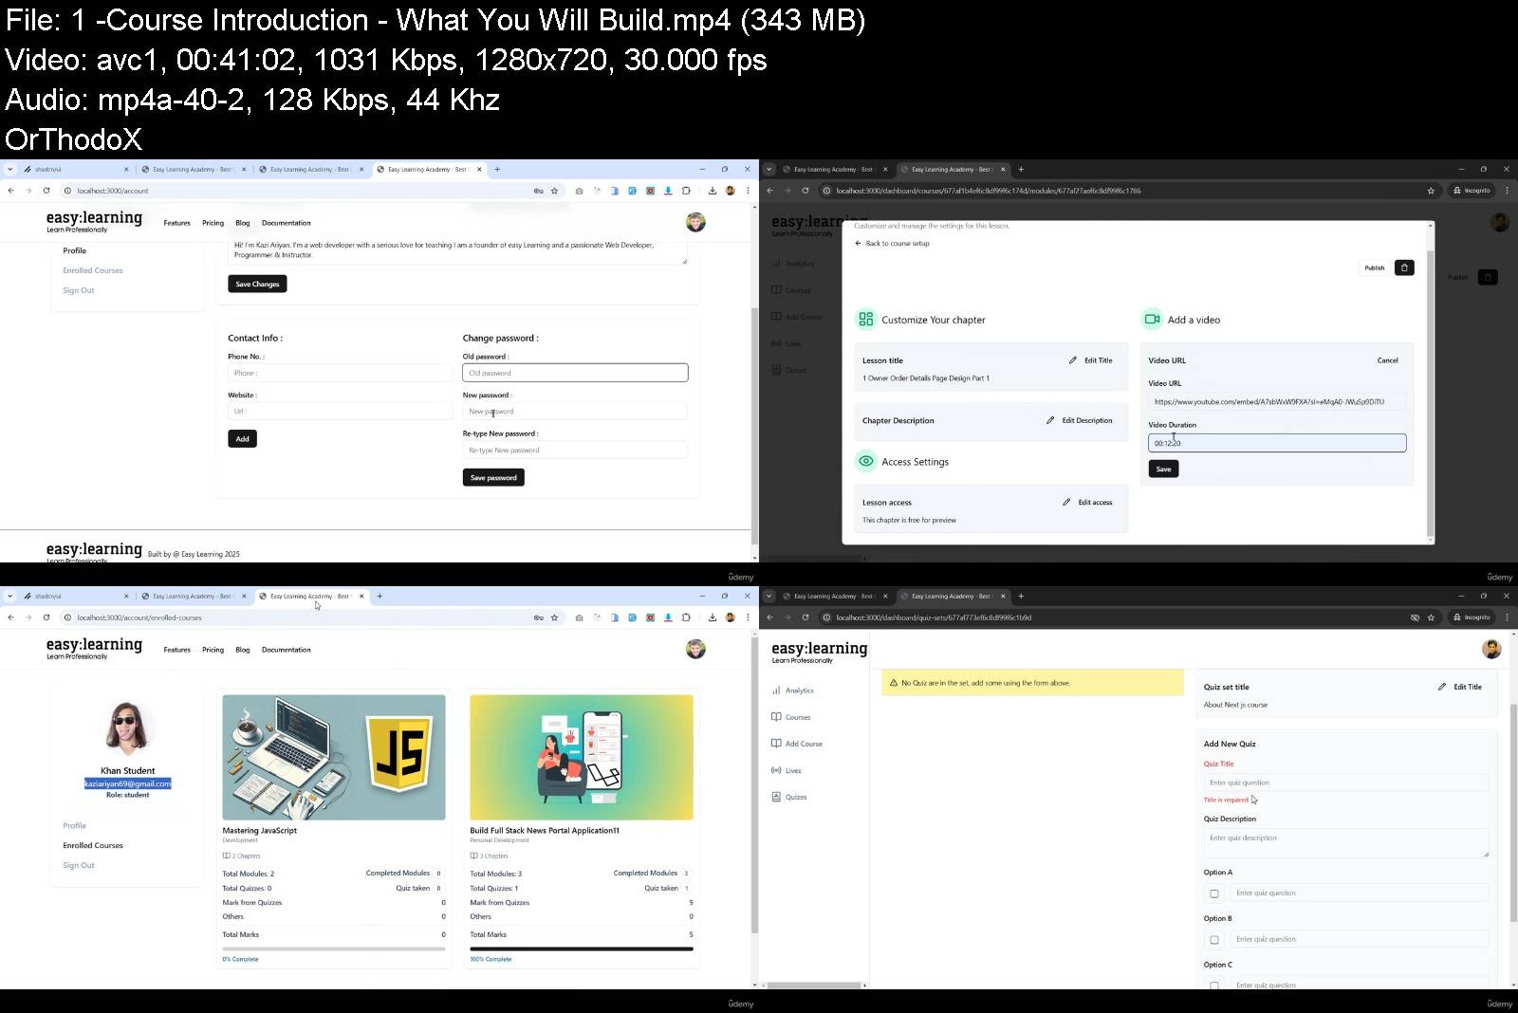The height and width of the screenshot is (1013, 1518).
Task: Click the lesson modal vertical scrollbar
Action: click(x=1431, y=394)
